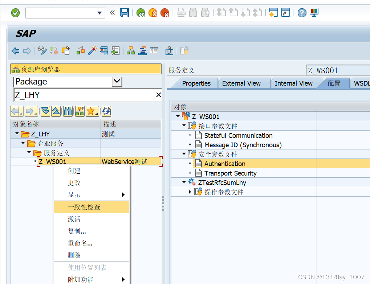
Task: Open the 显示 submenu
Action: 92,195
